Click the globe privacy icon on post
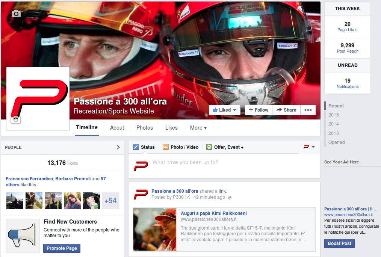The width and height of the screenshot is (381, 257). tap(230, 198)
